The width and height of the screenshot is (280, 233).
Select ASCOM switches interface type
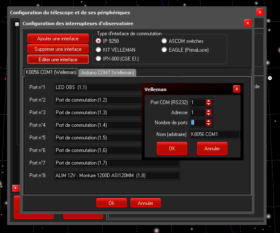[164, 41]
